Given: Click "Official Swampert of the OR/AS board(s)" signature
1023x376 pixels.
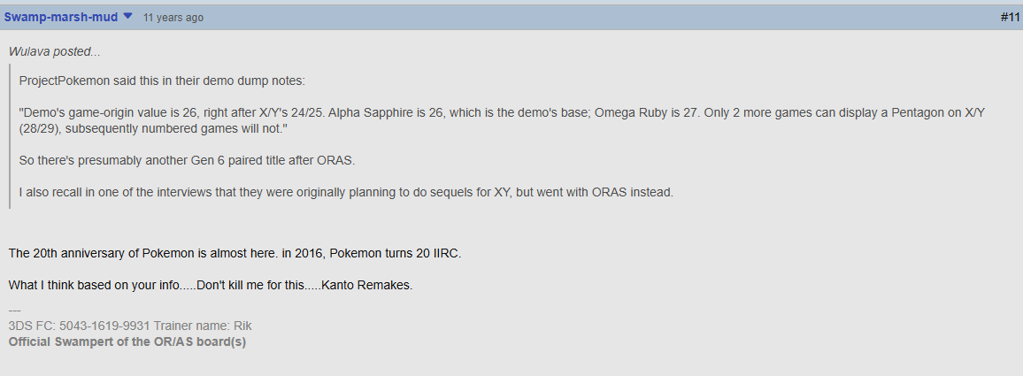Looking at the screenshot, I should 127,341.
